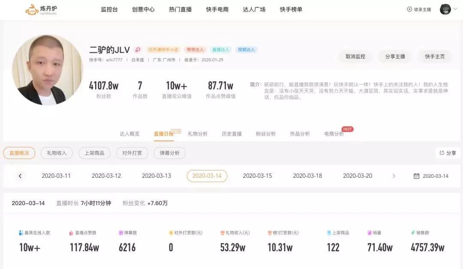Click the 最高在线人数 metric icon
The width and height of the screenshot is (463, 269).
point(21,233)
